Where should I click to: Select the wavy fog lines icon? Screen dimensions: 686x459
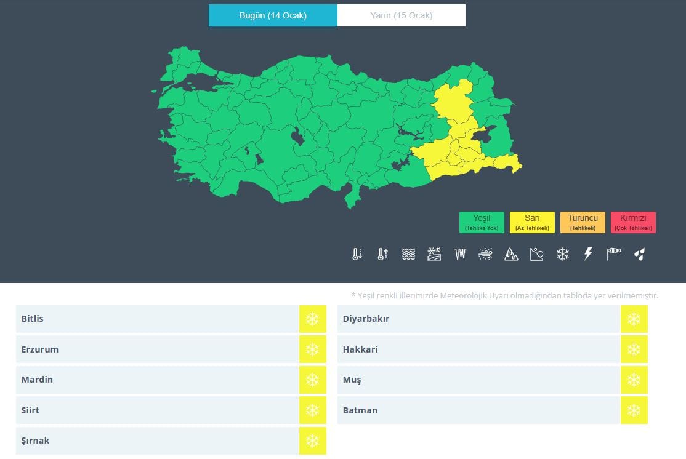(x=408, y=254)
